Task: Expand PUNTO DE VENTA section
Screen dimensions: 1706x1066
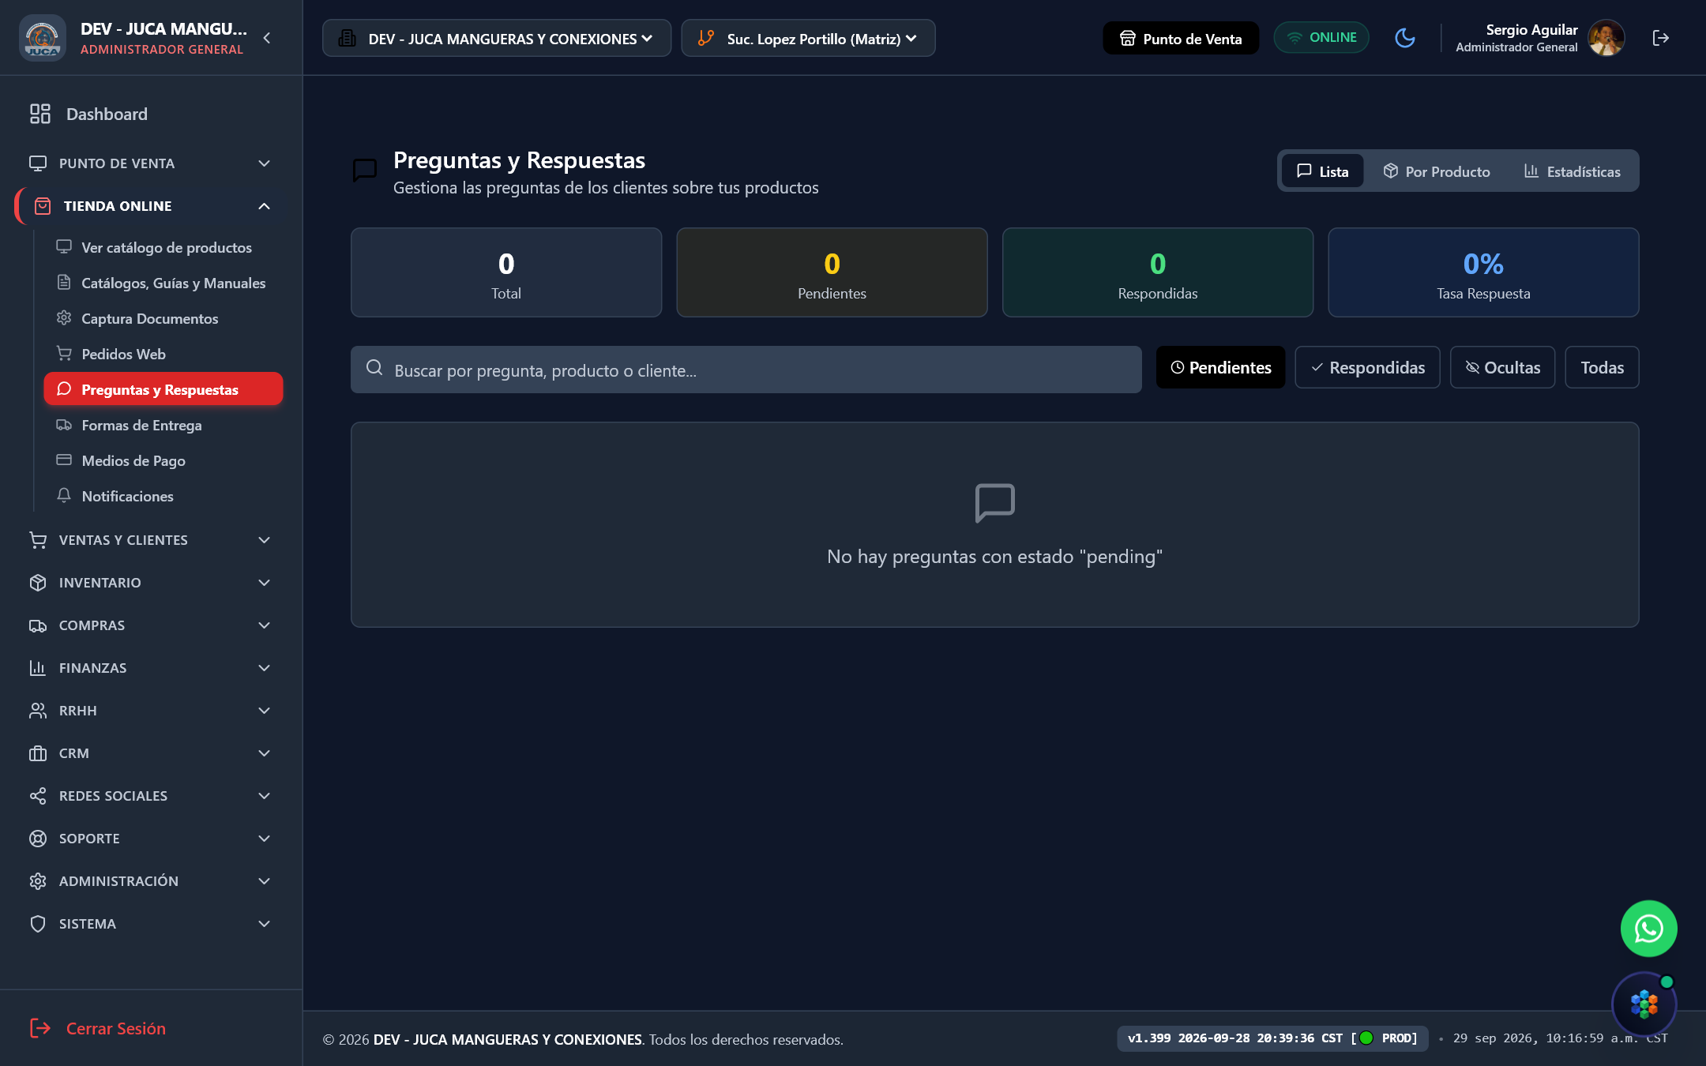Action: [x=151, y=163]
